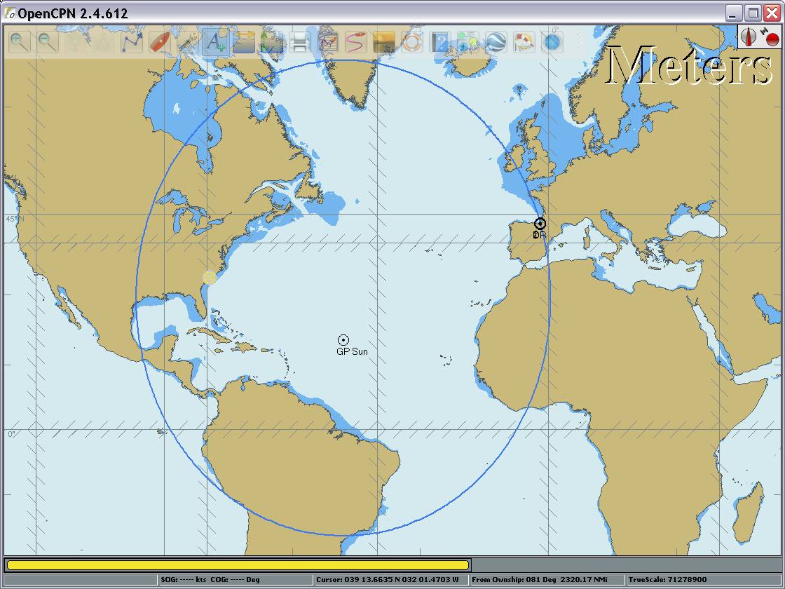Drop Man Overboard lifebuoy marker
Viewport: 785px width, 589px height.
coord(412,42)
